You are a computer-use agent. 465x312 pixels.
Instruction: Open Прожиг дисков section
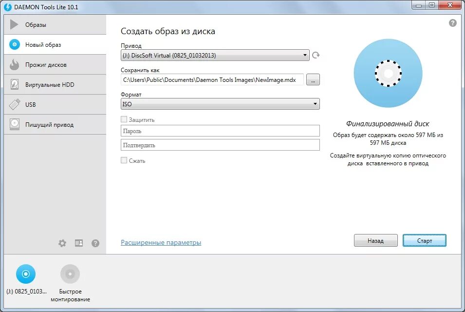pos(55,64)
